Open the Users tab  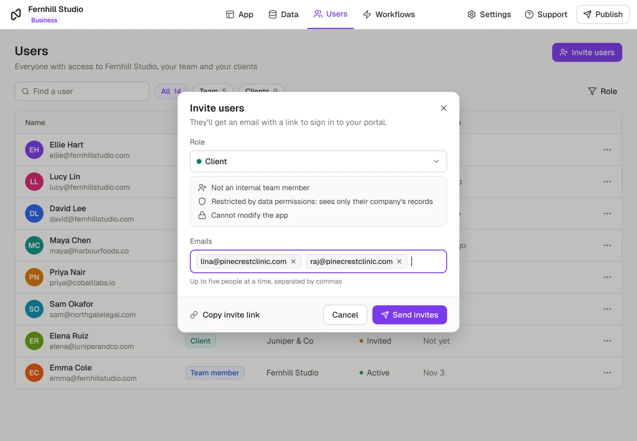[330, 14]
